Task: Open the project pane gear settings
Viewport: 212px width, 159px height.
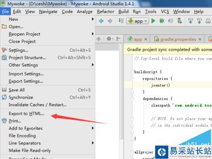Action: tap(110, 39)
